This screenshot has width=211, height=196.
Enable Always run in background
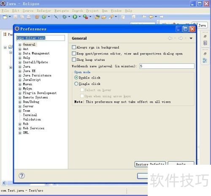coord(74,47)
